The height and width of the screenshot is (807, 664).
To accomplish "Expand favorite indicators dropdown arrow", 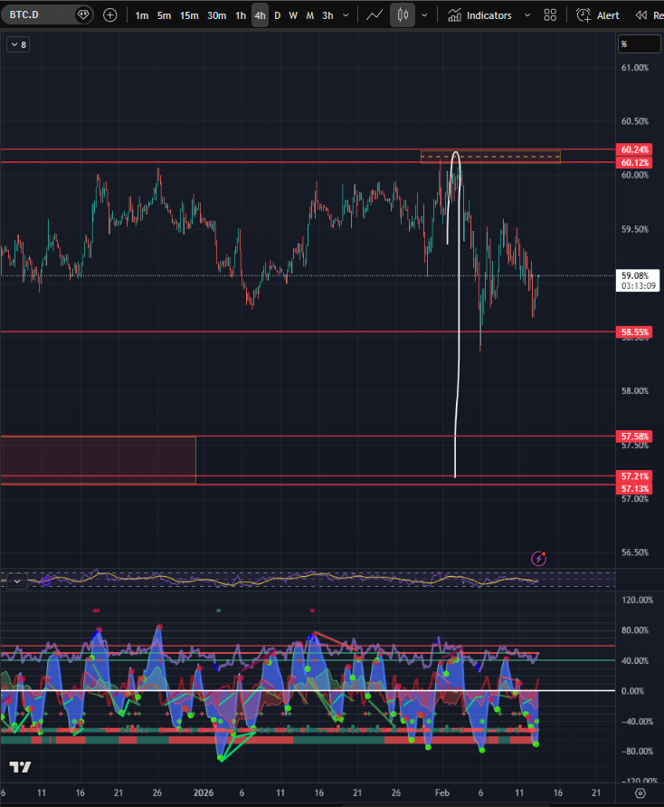I will 527,15.
